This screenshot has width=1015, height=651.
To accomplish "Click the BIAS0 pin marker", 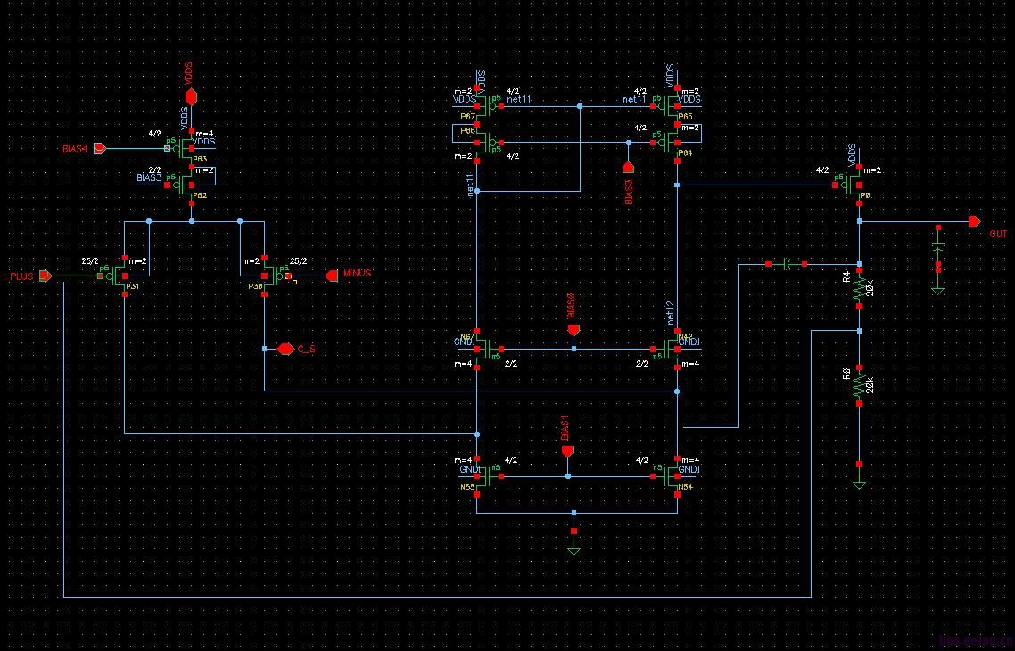I will 574,330.
